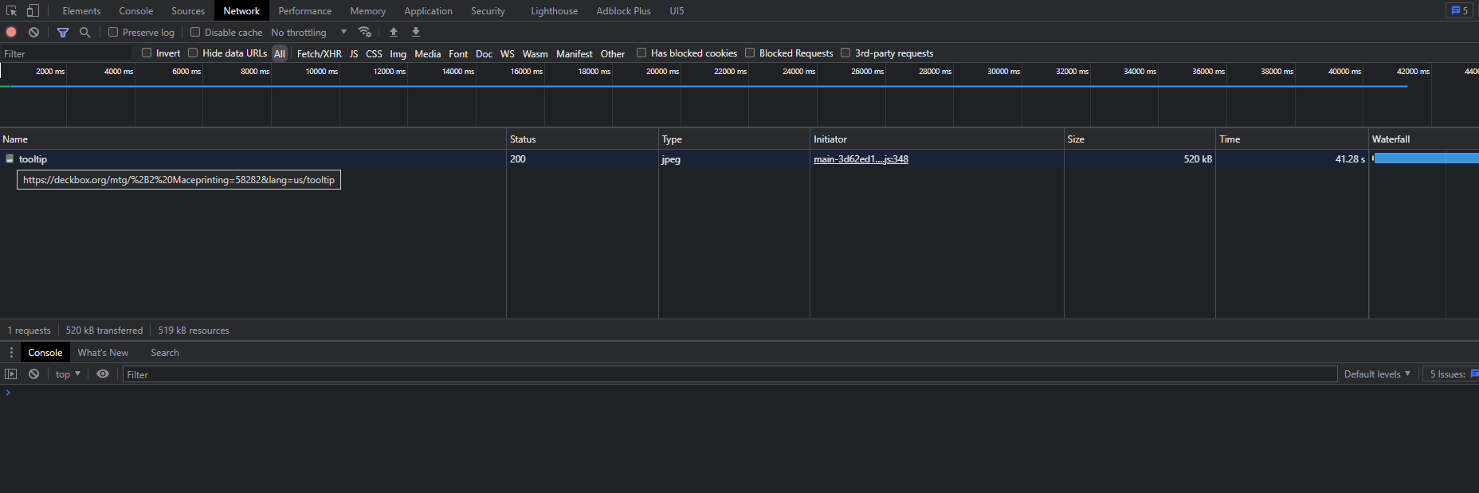Open network conditions via the Wi-Fi icon
Screen dimensions: 1479x493
(x=365, y=32)
